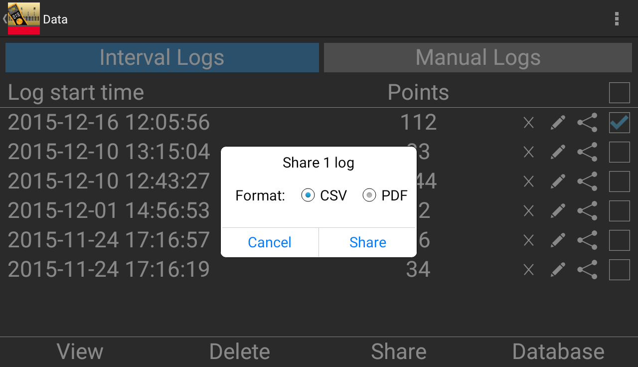Uncheck the 2015-12-16 12:05:56 log checkbox

[619, 123]
